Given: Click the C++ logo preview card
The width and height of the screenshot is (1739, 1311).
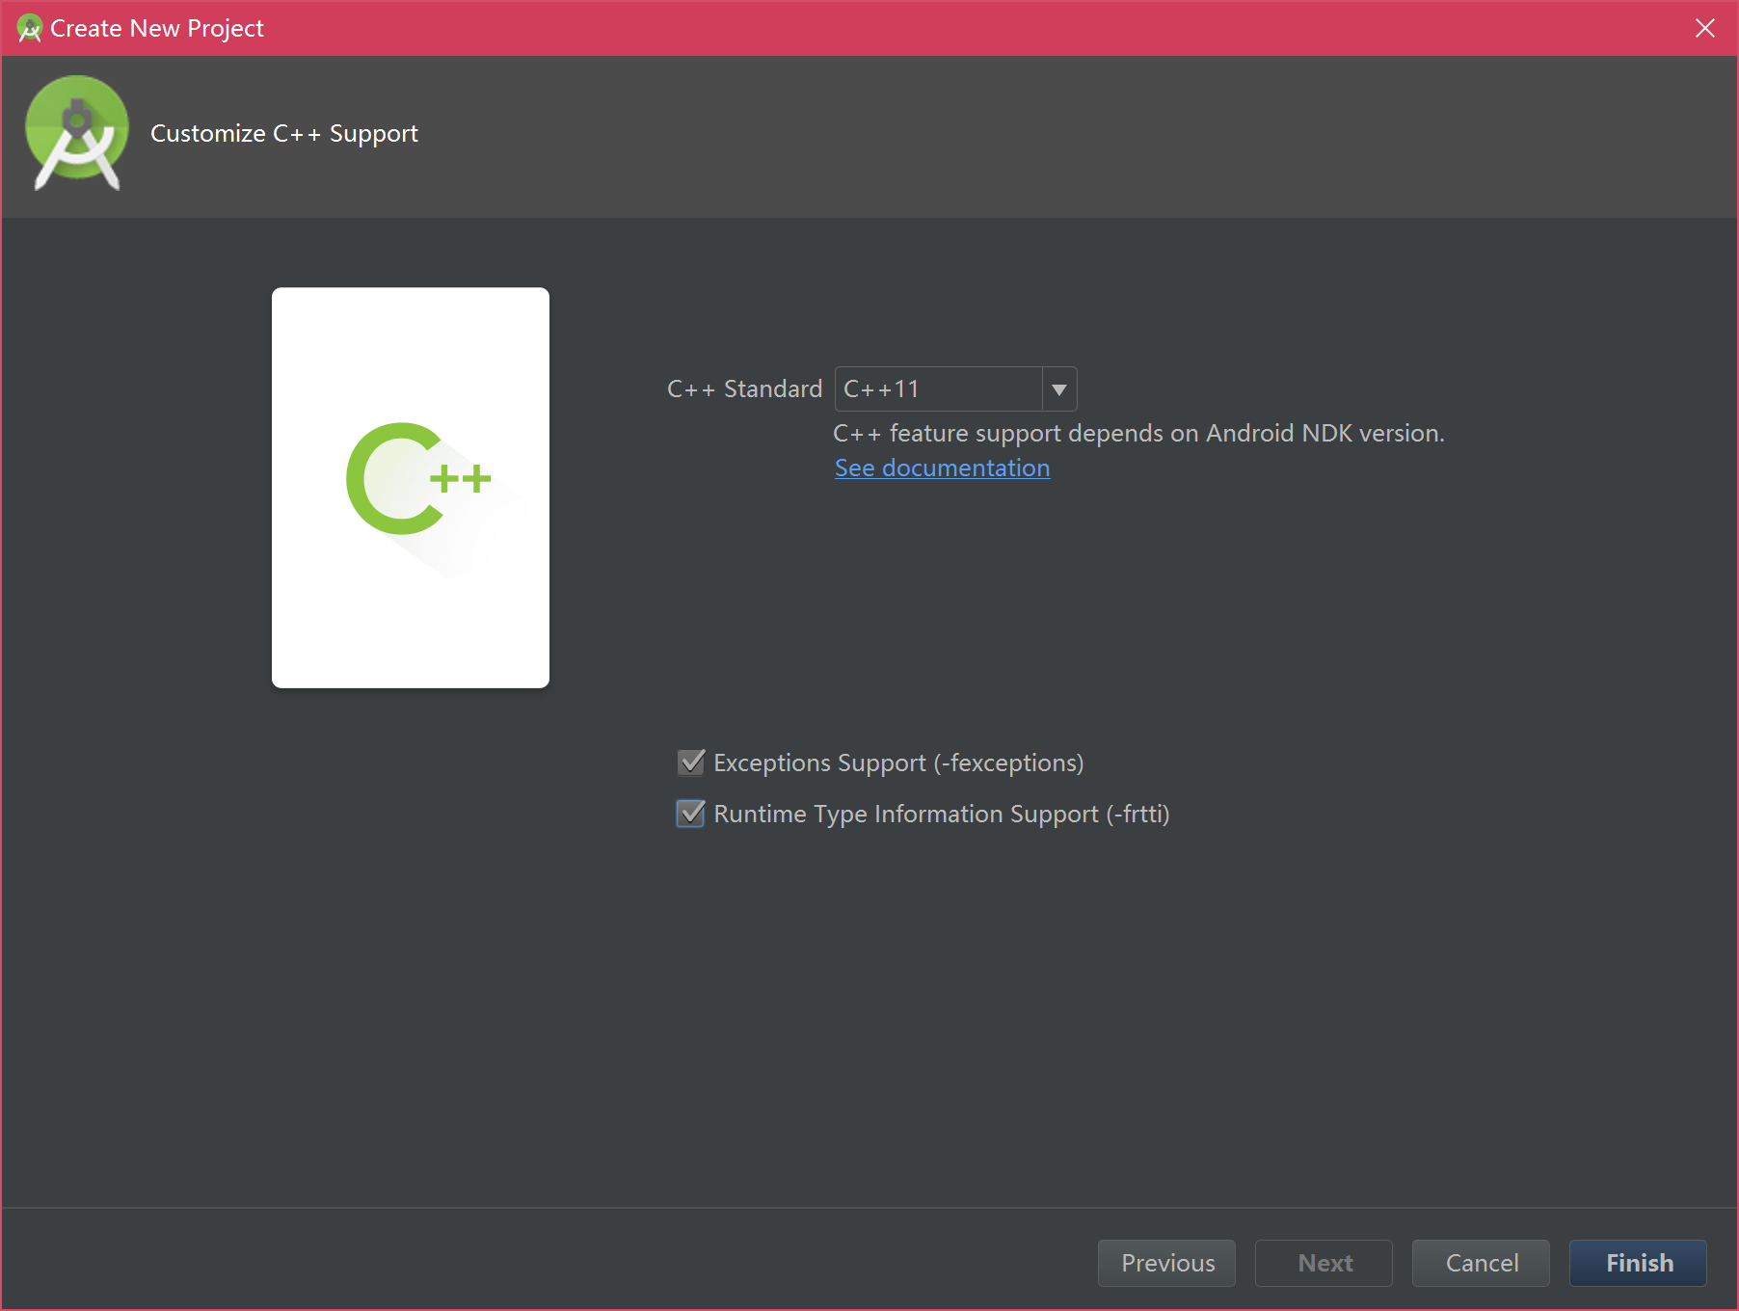Looking at the screenshot, I should tap(411, 488).
